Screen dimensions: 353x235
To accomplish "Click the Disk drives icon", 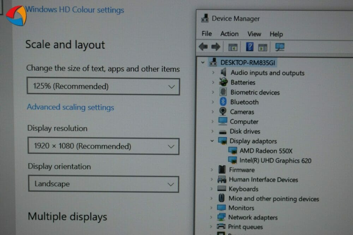I will pyautogui.click(x=222, y=132).
